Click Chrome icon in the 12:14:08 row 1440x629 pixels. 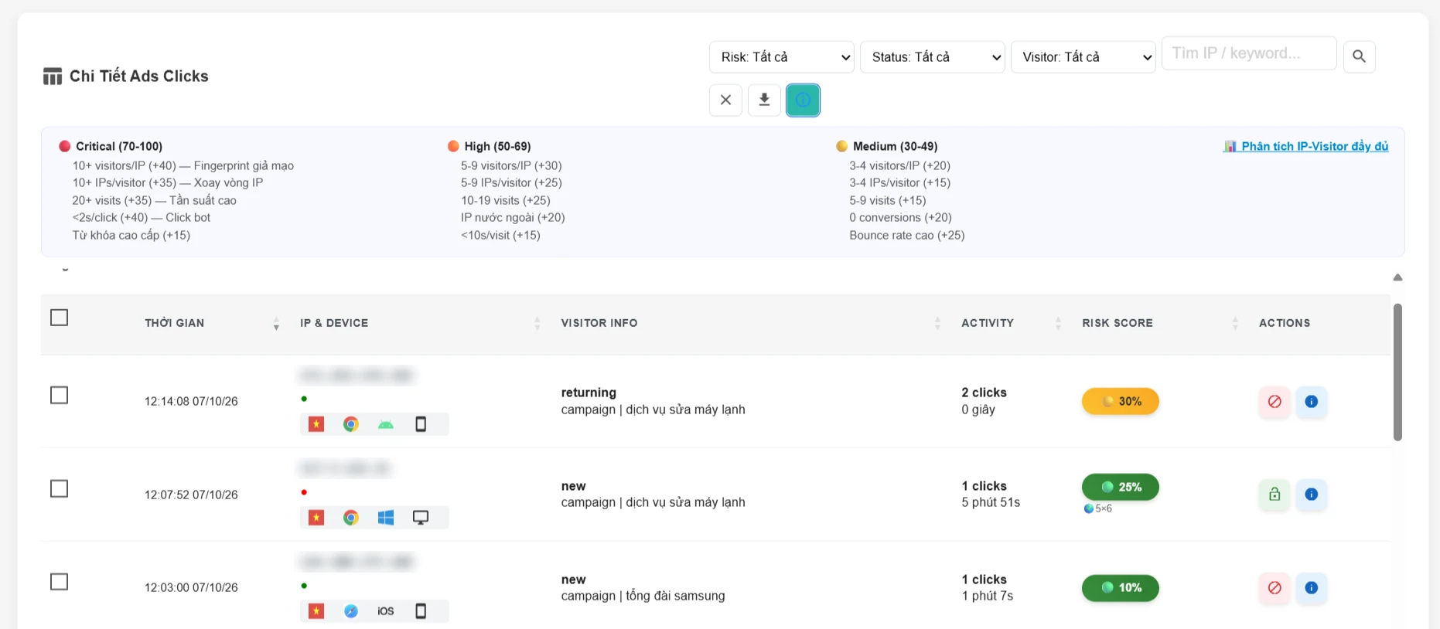tap(351, 424)
